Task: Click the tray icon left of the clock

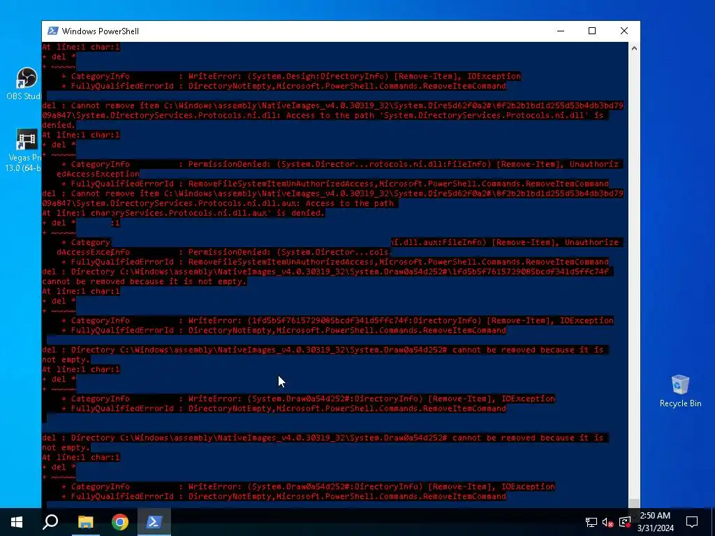Action: (x=625, y=522)
